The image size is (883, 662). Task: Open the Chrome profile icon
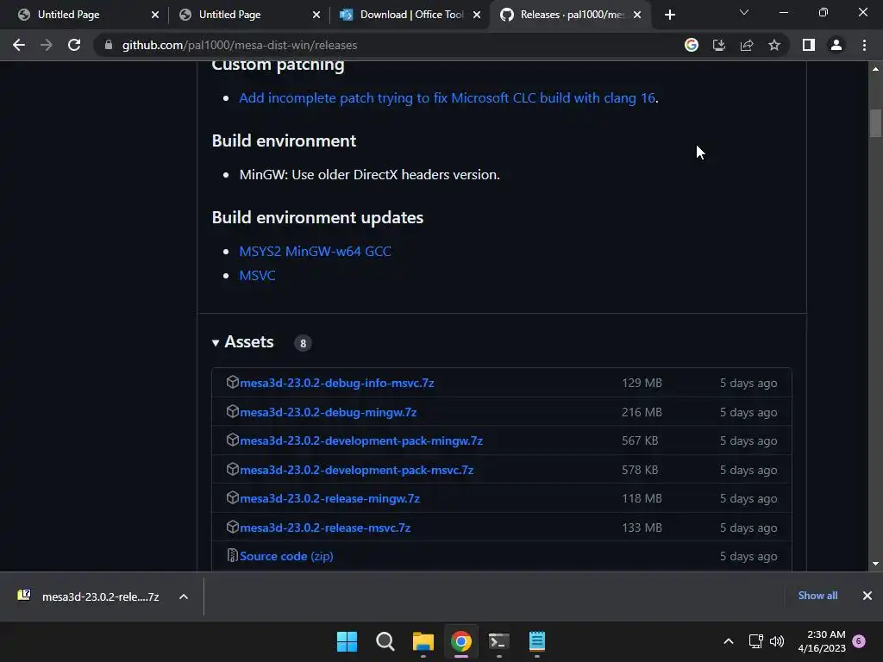(836, 45)
